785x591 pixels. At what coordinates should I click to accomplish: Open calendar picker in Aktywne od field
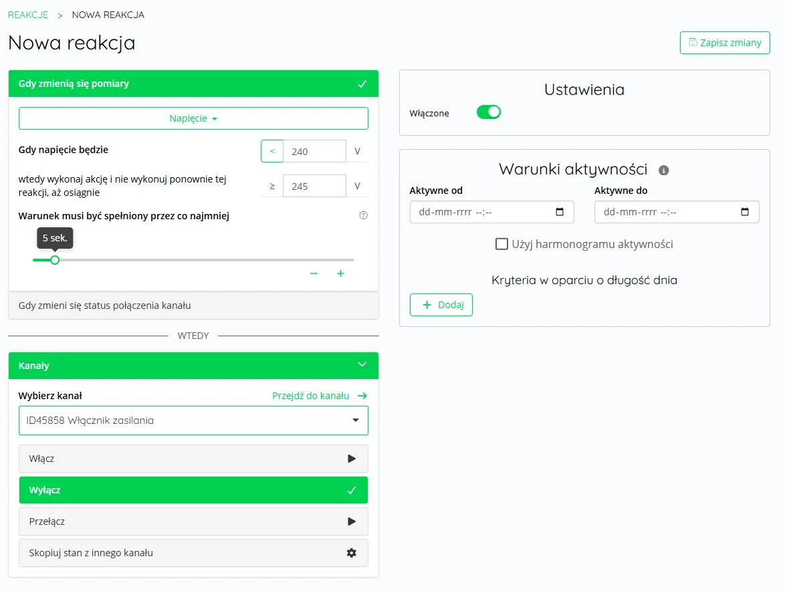click(x=560, y=212)
